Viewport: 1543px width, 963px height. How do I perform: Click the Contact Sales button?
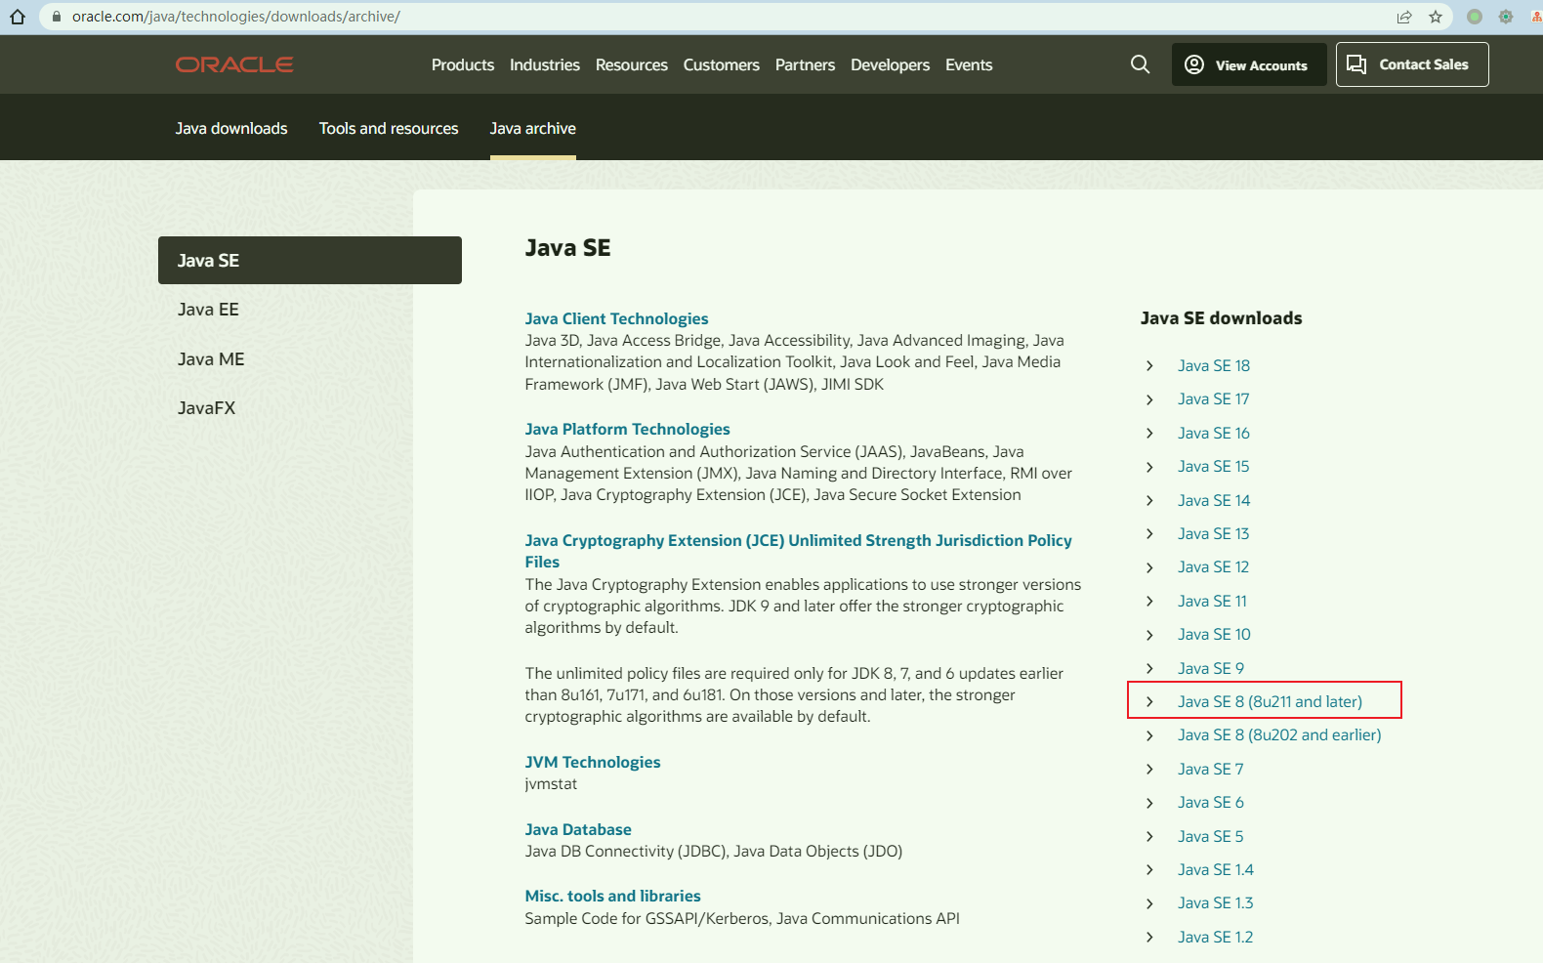[1412, 64]
